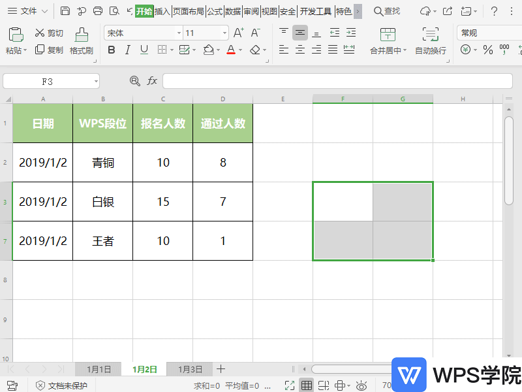This screenshot has height=392, width=522.
Task: Click the Save icon in quick toolbar
Action: pos(65,11)
